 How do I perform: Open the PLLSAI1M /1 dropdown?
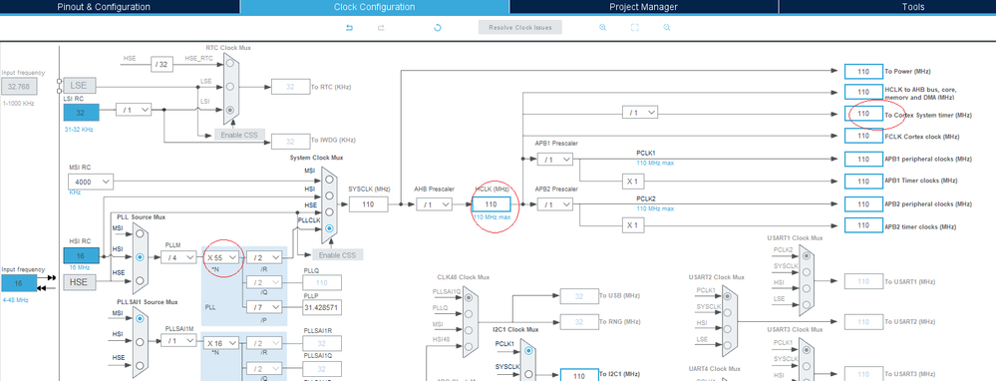[178, 341]
